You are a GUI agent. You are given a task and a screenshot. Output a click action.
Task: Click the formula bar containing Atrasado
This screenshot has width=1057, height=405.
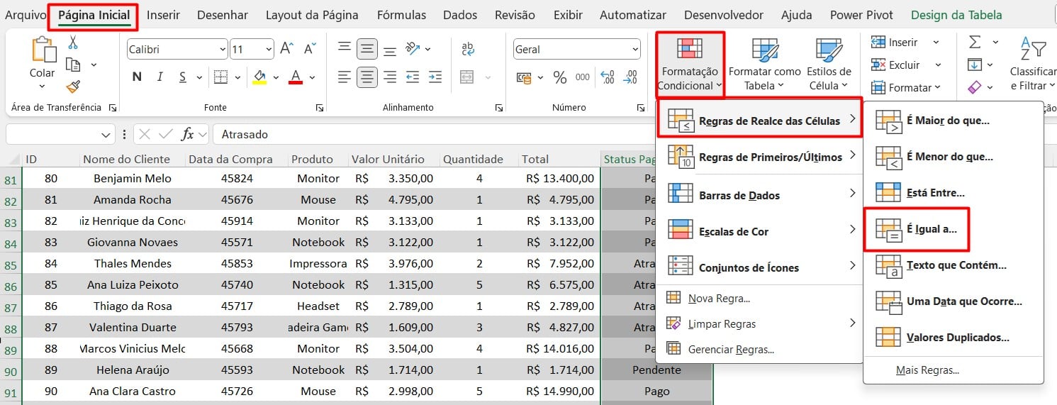[425, 134]
